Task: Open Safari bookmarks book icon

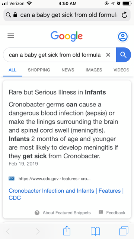Action: 95,232
